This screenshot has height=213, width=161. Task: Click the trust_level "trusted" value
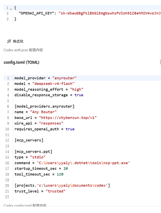(55, 191)
